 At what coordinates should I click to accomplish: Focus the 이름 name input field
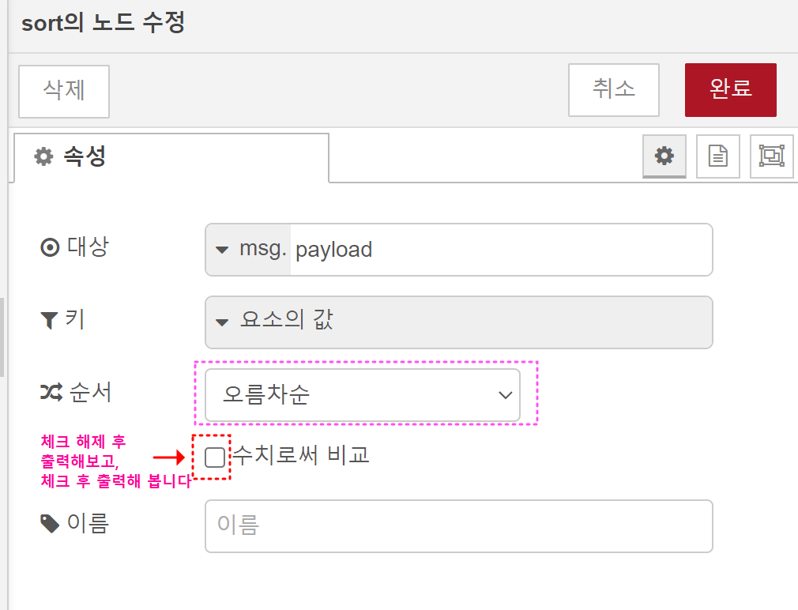pos(458,526)
